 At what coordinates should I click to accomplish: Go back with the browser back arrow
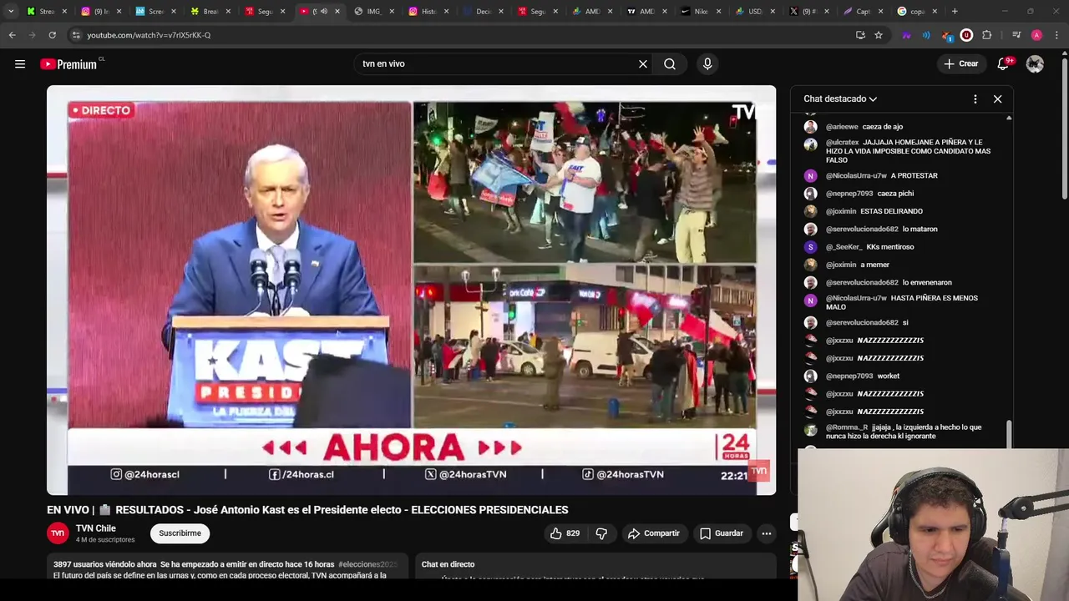[x=12, y=35]
